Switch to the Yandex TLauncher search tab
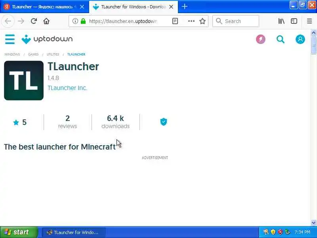Viewport: 317px width, 238px height. [42, 7]
